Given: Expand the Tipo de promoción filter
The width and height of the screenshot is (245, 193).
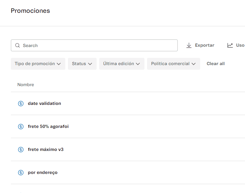Looking at the screenshot, I should click(38, 64).
